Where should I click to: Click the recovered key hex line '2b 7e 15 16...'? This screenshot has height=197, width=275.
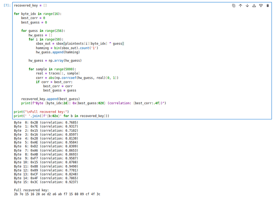click(x=57, y=194)
